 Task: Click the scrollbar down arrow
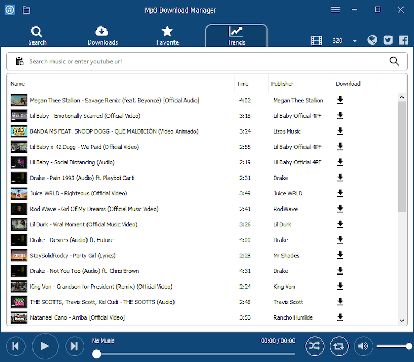[x=401, y=321]
